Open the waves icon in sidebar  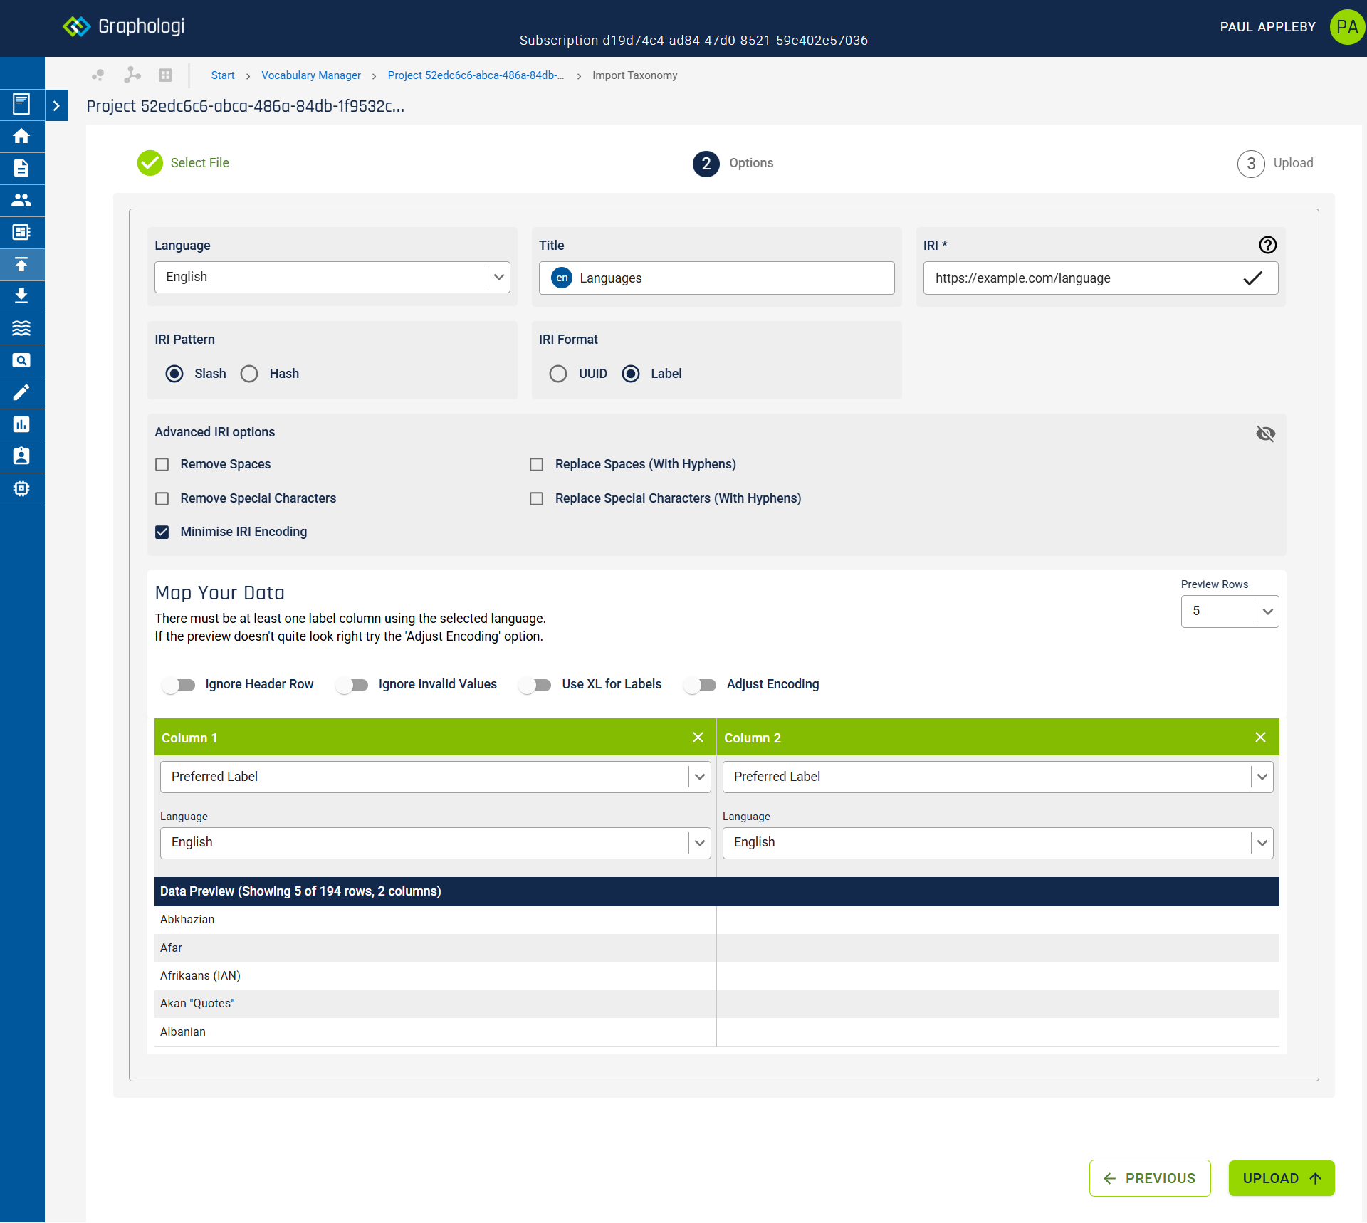[x=21, y=328]
